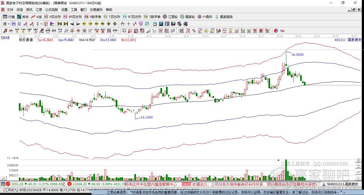This screenshot has width=364, height=195.
Task: Click the 极反通道 indicator label
Action: pos(26,40)
